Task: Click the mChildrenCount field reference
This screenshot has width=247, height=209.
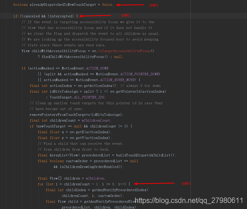Action: pyautogui.click(x=96, y=121)
